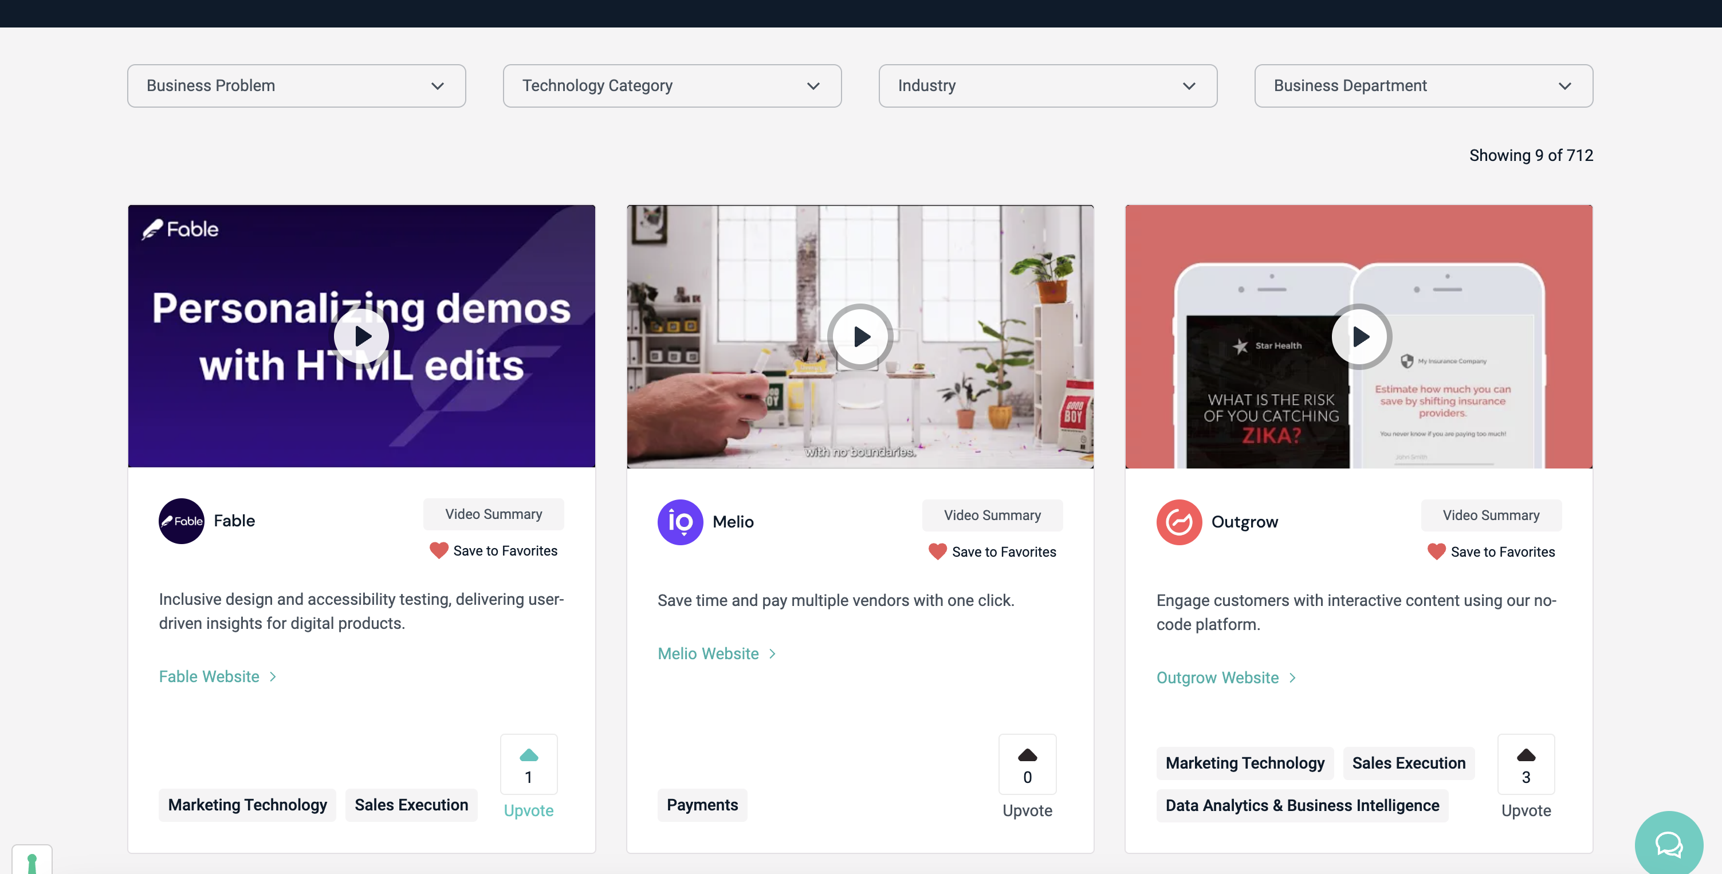1722x874 pixels.
Task: Upvote Melio with the arrow icon
Action: pos(1027,756)
